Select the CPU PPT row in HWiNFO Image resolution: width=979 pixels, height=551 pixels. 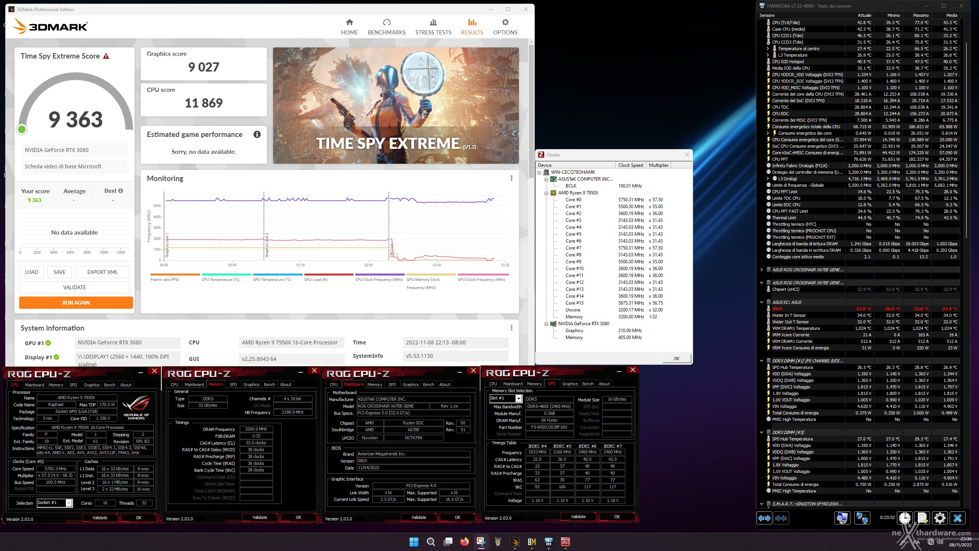859,159
